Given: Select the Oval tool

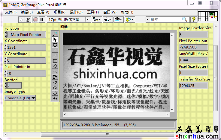Looking at the screenshot, I should [x=55, y=93].
